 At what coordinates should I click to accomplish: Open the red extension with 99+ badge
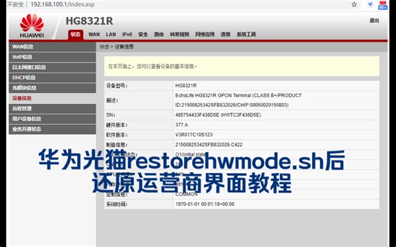pos(383,5)
